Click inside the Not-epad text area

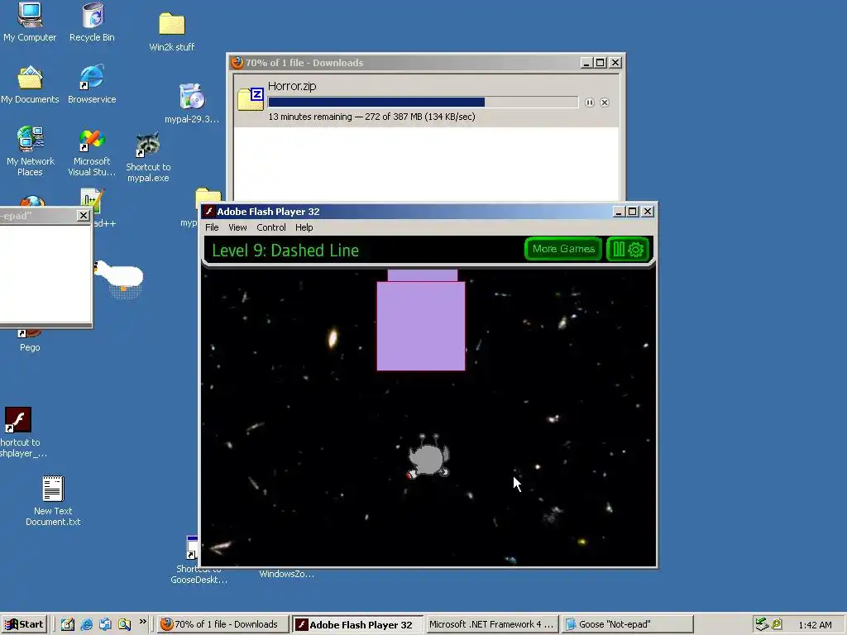click(45, 273)
